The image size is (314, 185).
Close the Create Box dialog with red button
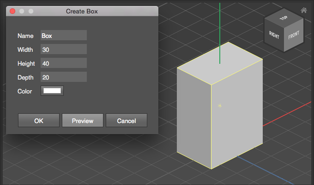pyautogui.click(x=12, y=11)
